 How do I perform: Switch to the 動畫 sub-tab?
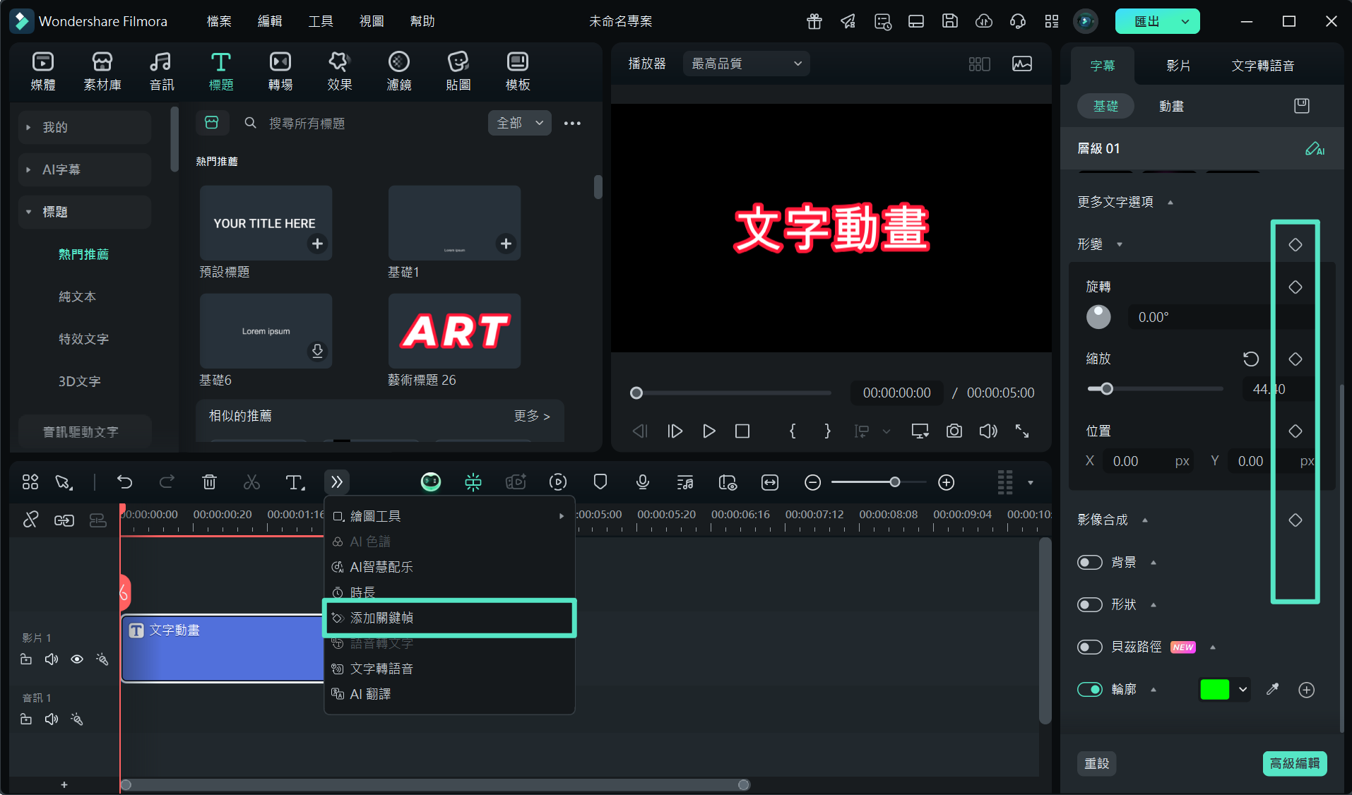1171,106
